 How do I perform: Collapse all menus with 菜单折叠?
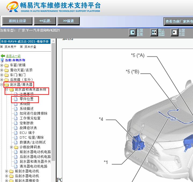tap(30, 47)
